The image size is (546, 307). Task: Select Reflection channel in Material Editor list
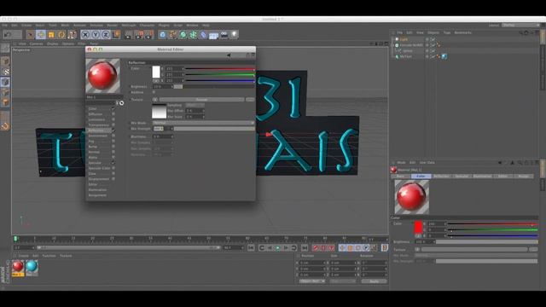point(96,130)
